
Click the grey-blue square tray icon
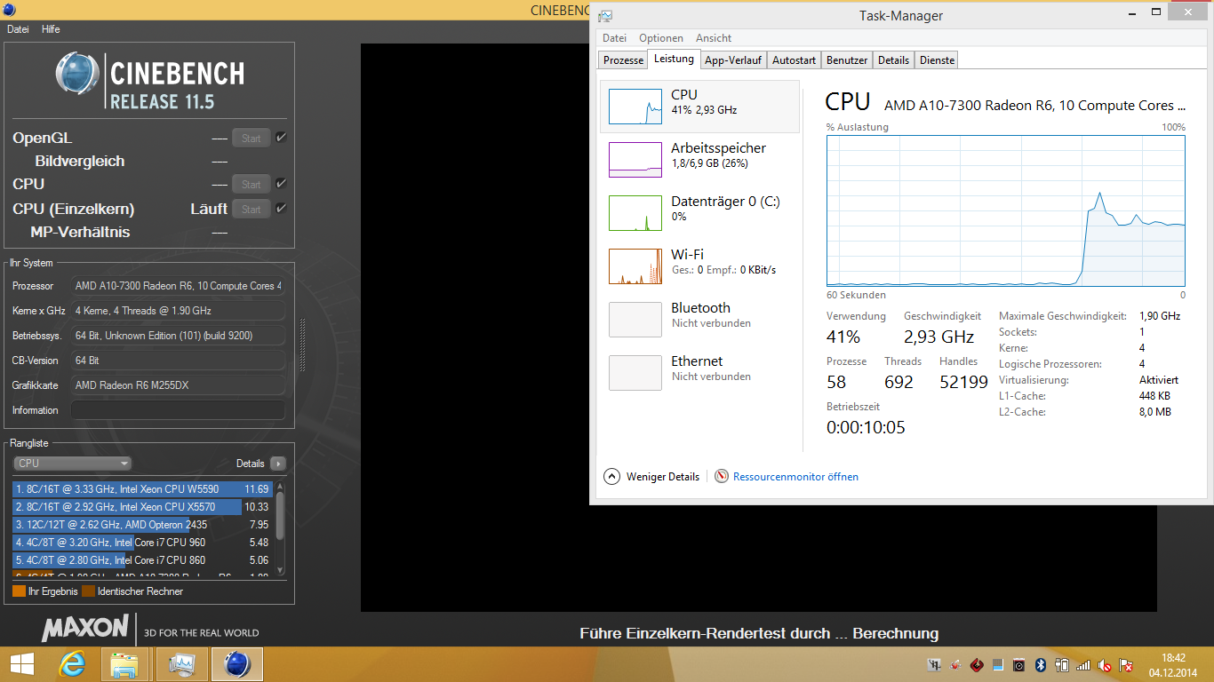998,665
